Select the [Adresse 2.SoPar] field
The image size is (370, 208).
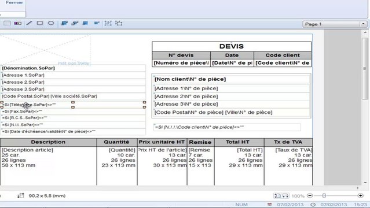pyautogui.click(x=74, y=82)
